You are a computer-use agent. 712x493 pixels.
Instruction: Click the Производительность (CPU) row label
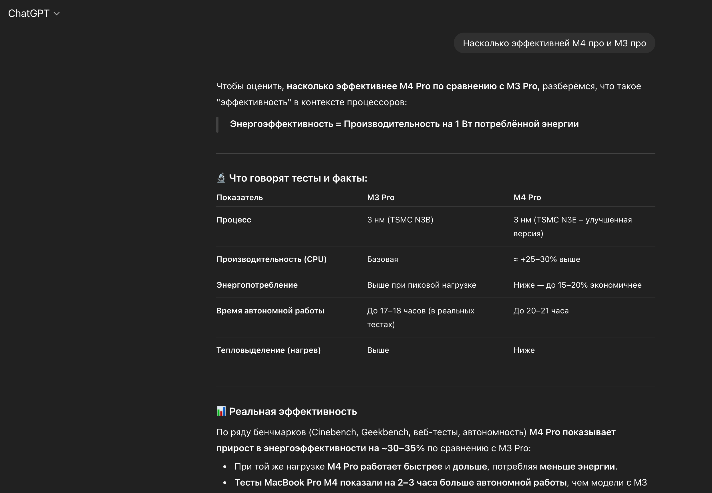tap(271, 259)
